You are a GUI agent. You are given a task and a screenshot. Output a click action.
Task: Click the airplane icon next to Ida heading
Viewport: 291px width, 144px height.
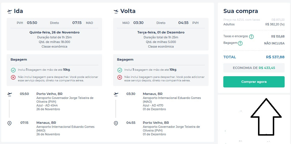[x=10, y=11]
